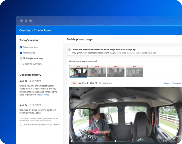Click the High severity badge

click(x=74, y=83)
